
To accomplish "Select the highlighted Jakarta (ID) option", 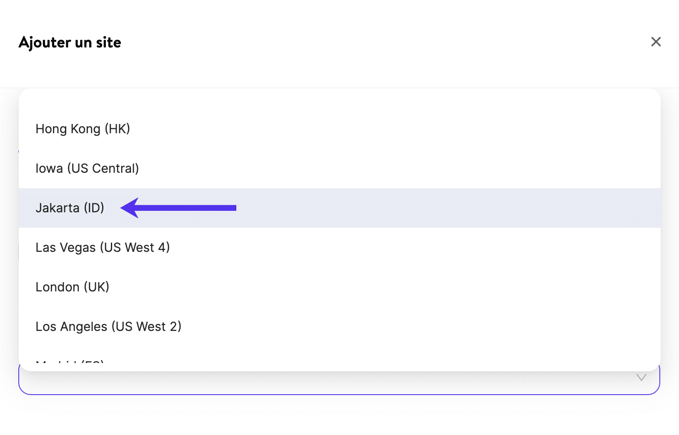I will [70, 208].
